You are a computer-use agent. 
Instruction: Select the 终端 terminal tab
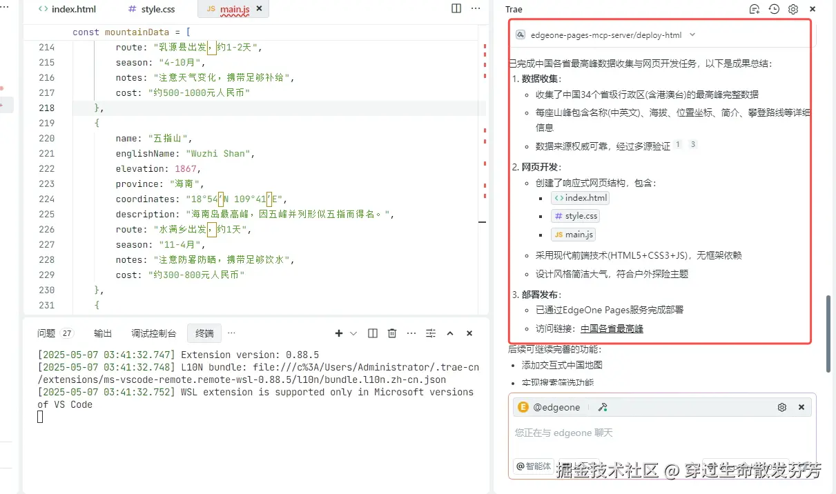pos(204,333)
